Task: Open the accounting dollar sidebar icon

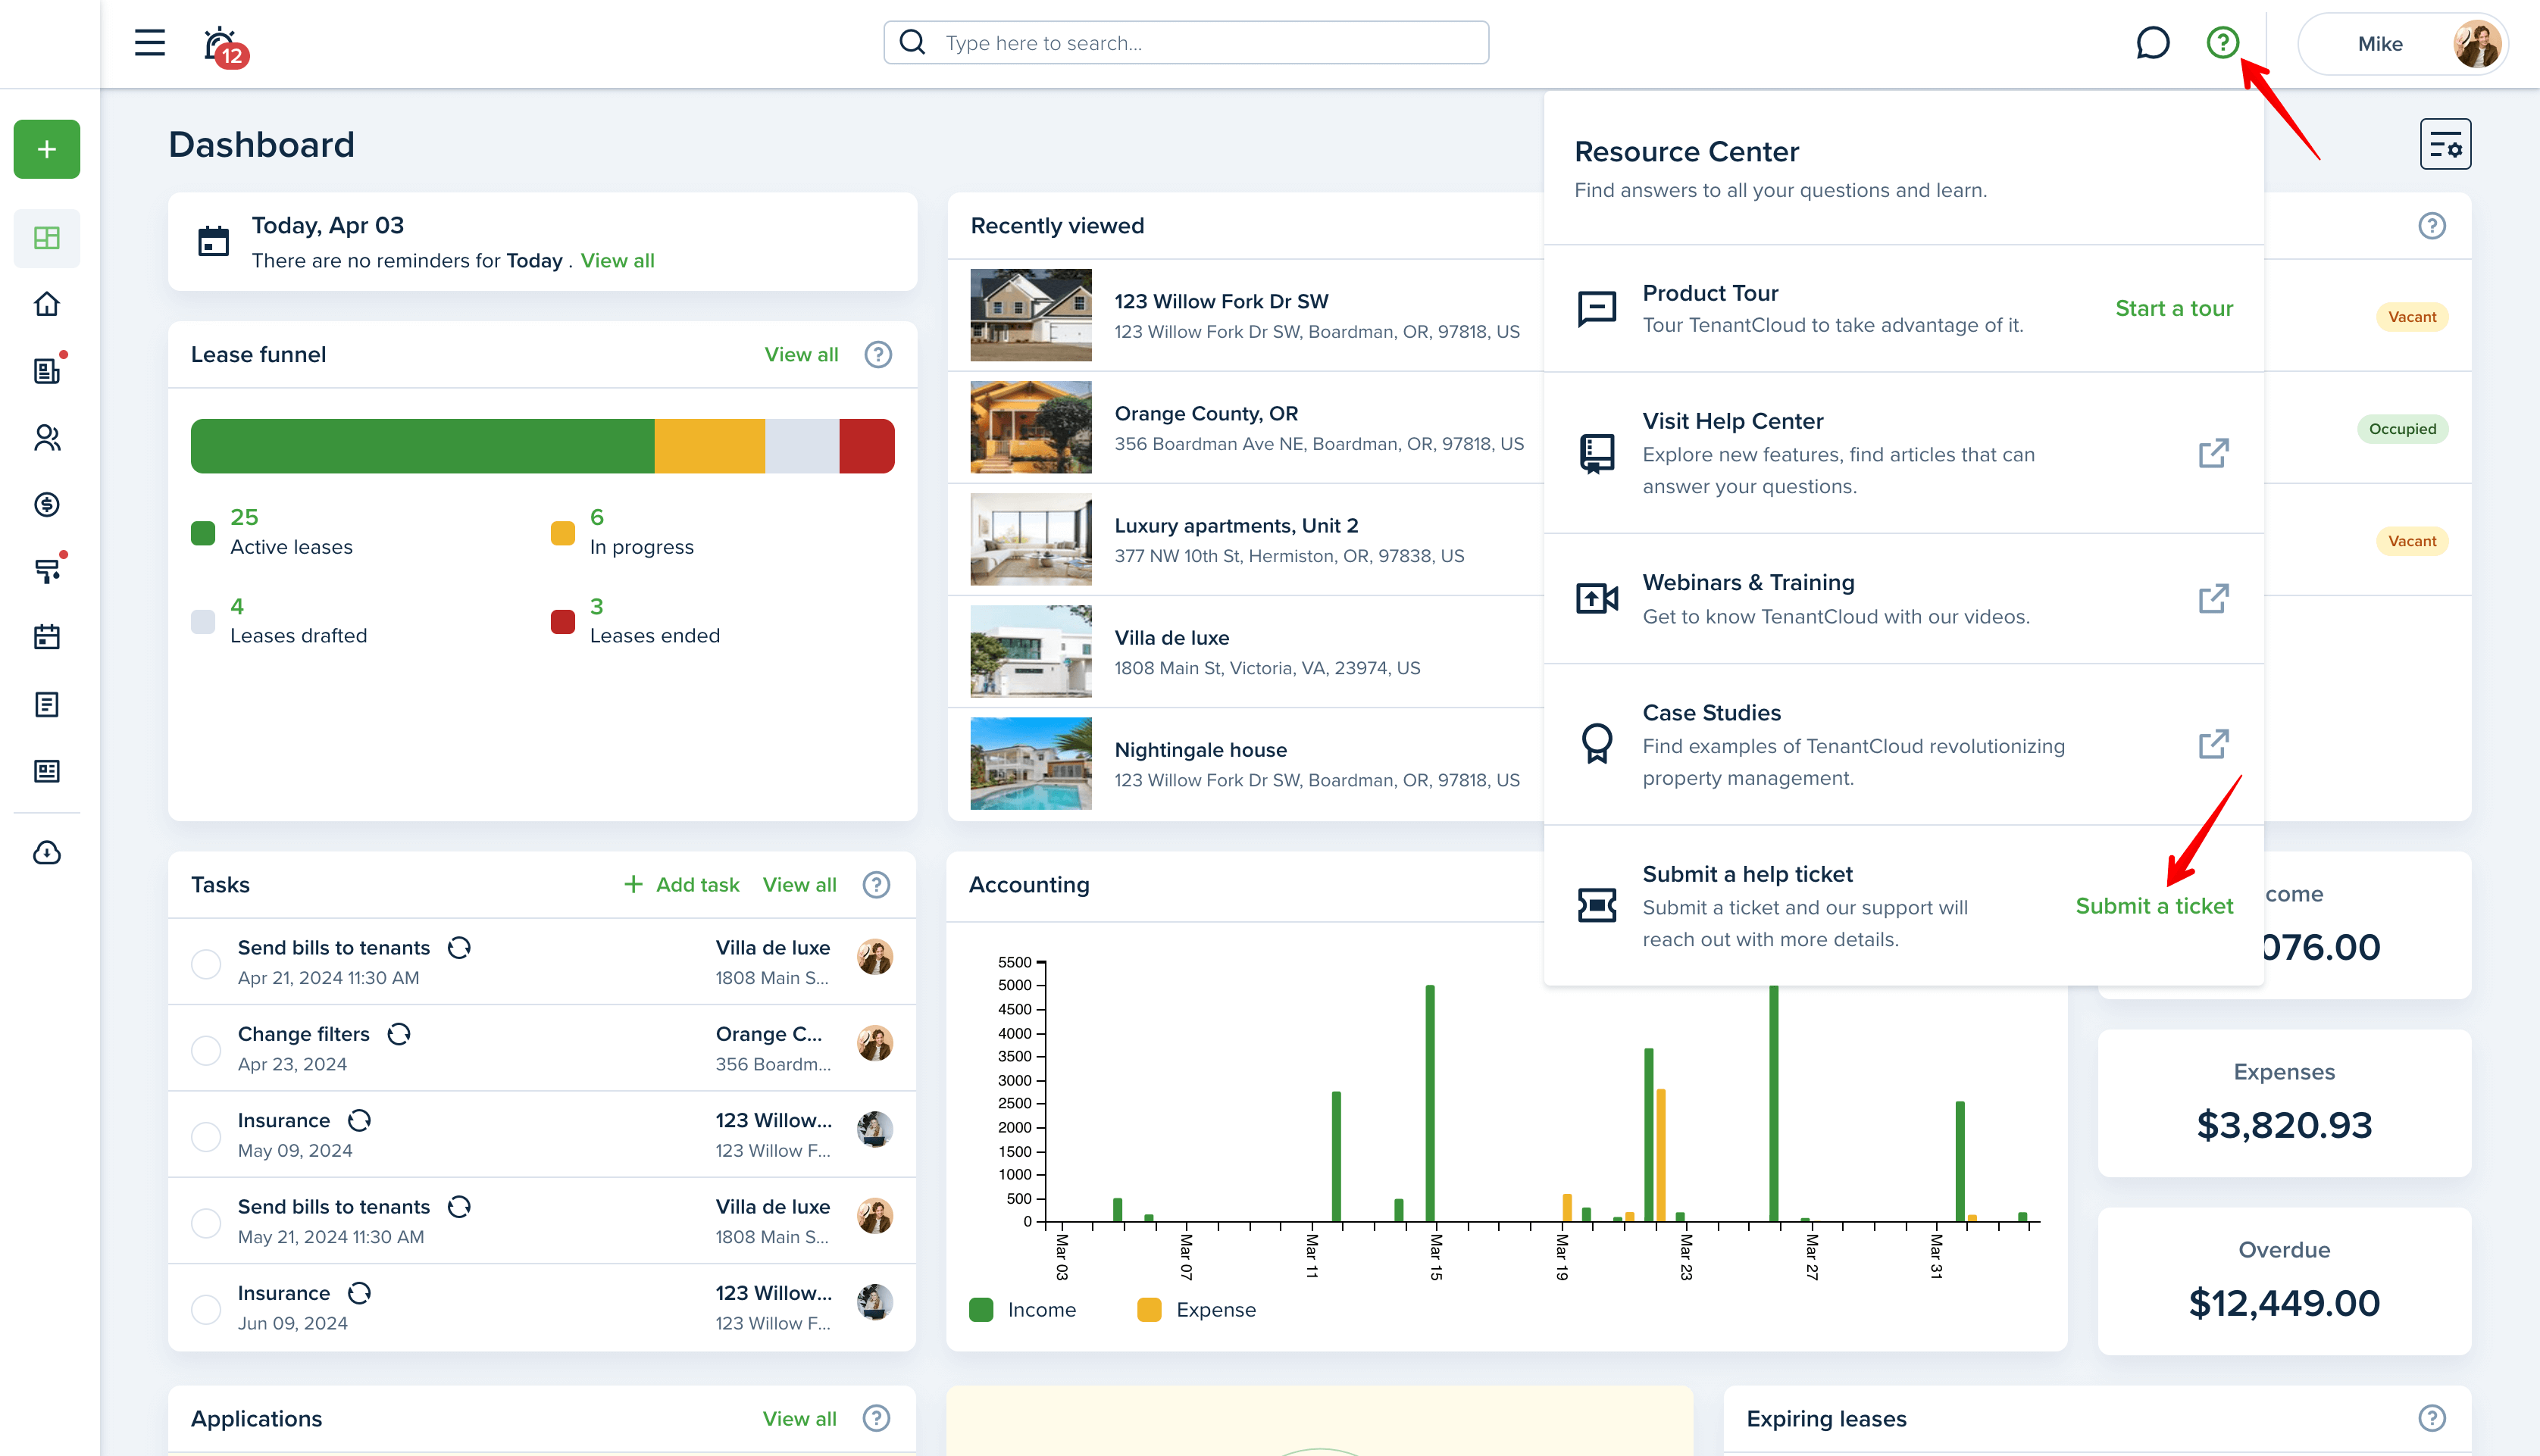Action: click(x=46, y=504)
